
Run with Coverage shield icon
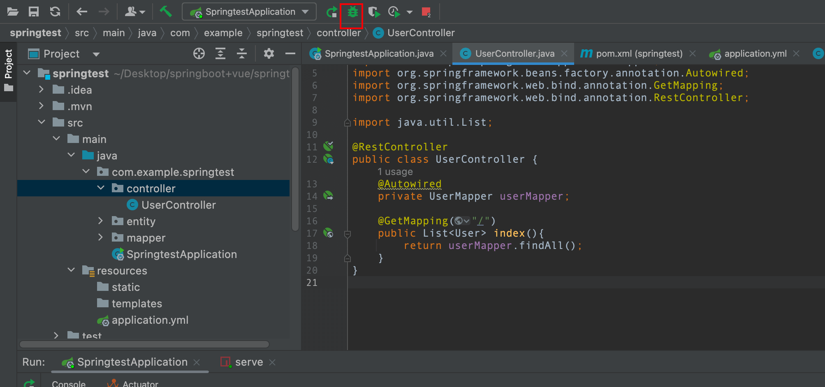pos(374,12)
